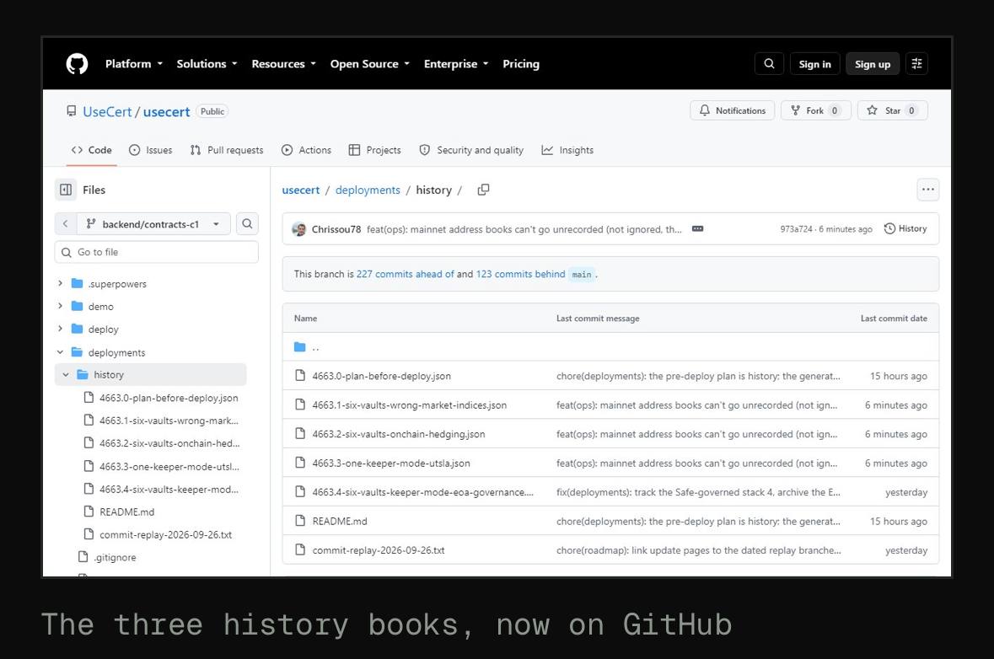The image size is (994, 659).
Task: Switch to the Issues tab
Action: pos(151,150)
